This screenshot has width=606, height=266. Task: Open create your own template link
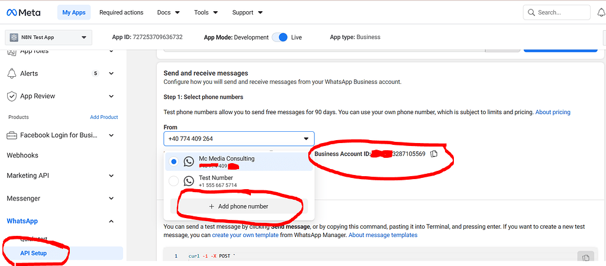246,235
